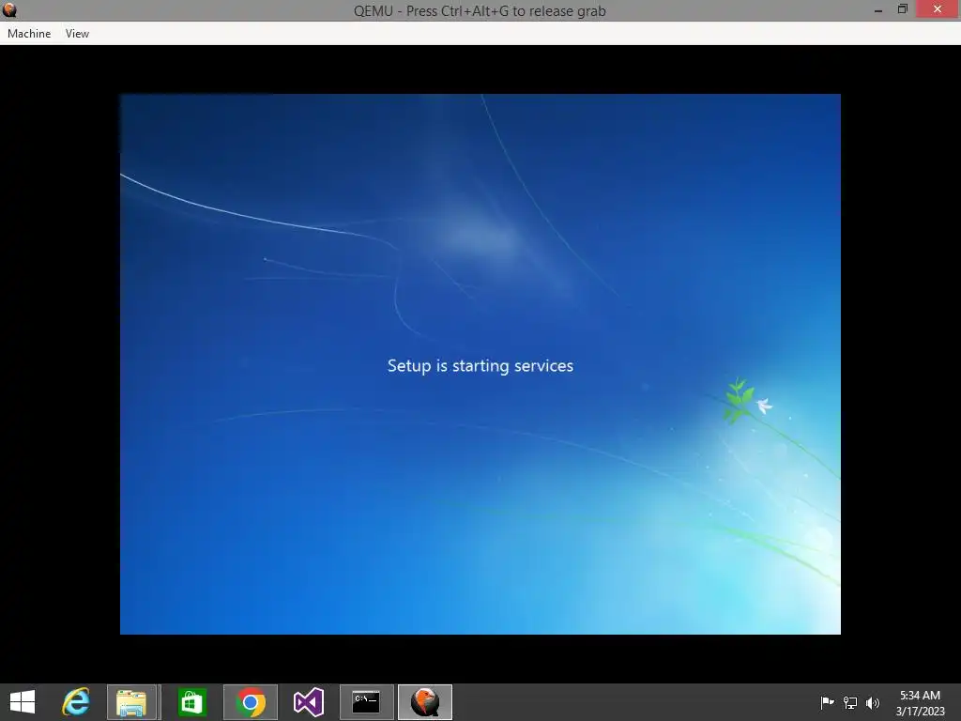Image resolution: width=961 pixels, height=721 pixels.
Task: Launch Internet Explorer from the taskbar
Action: point(76,702)
